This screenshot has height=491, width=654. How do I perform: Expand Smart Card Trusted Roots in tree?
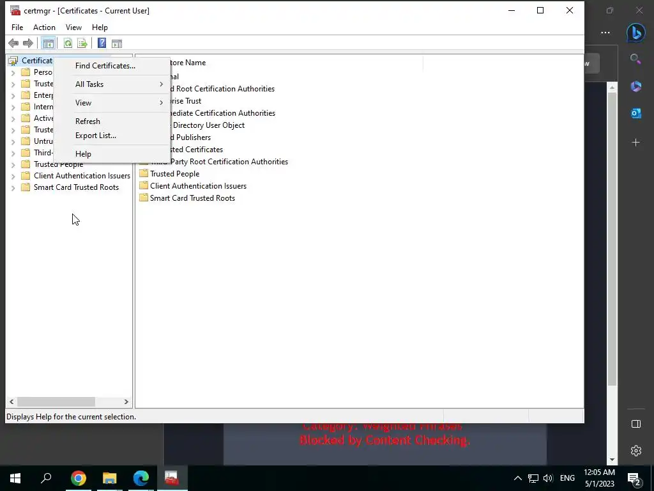click(13, 188)
